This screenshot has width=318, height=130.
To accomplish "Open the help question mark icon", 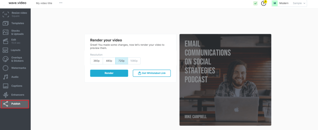I will (x=263, y=3).
